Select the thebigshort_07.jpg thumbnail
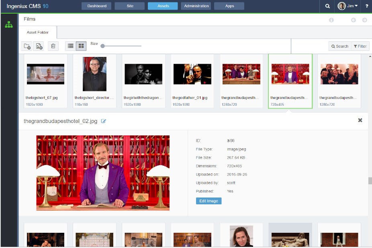 click(45, 74)
